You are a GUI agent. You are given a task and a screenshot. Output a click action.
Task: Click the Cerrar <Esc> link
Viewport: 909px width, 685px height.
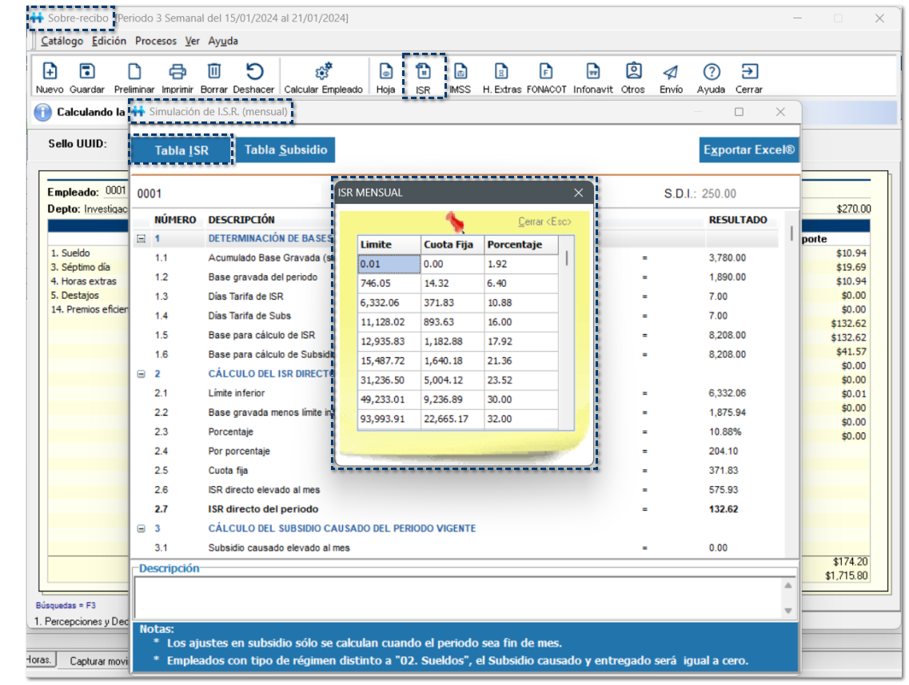[544, 221]
